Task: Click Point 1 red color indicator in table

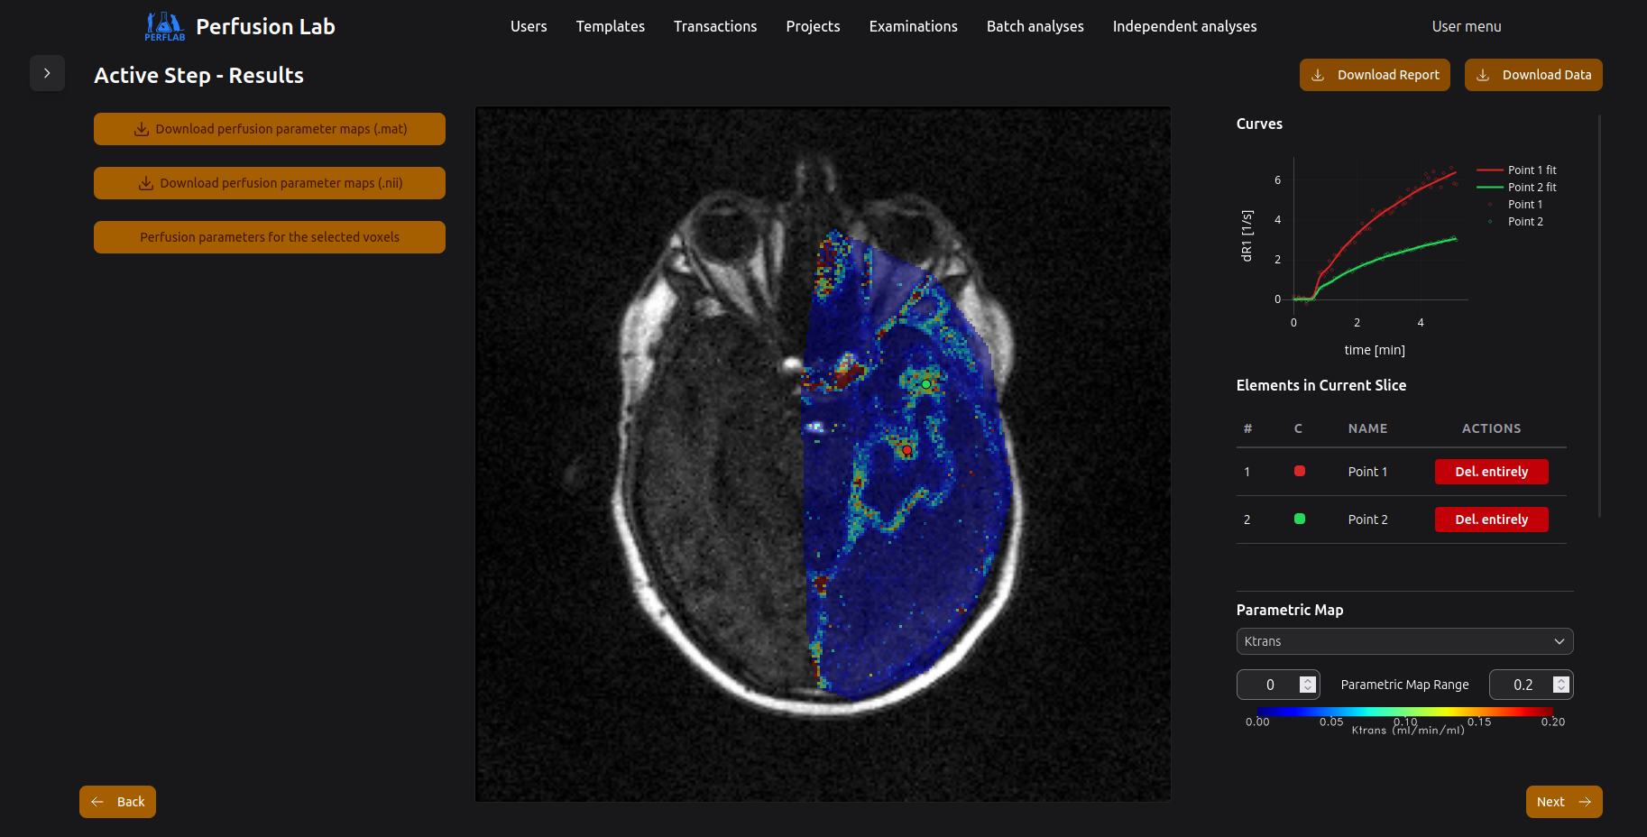Action: coord(1299,471)
